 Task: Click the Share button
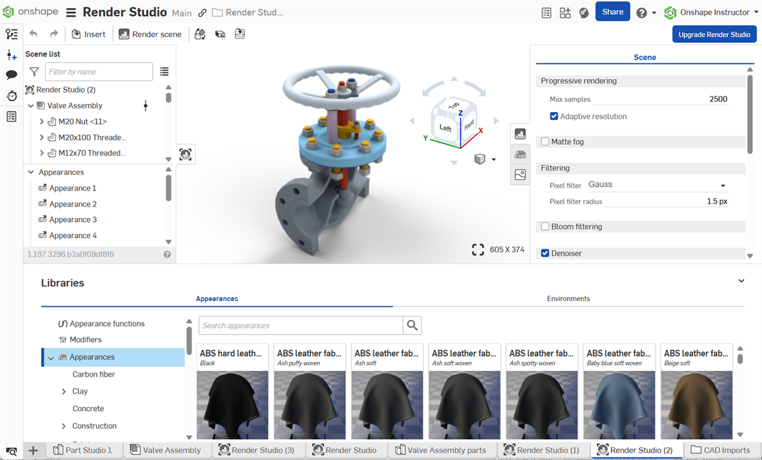[x=613, y=12]
